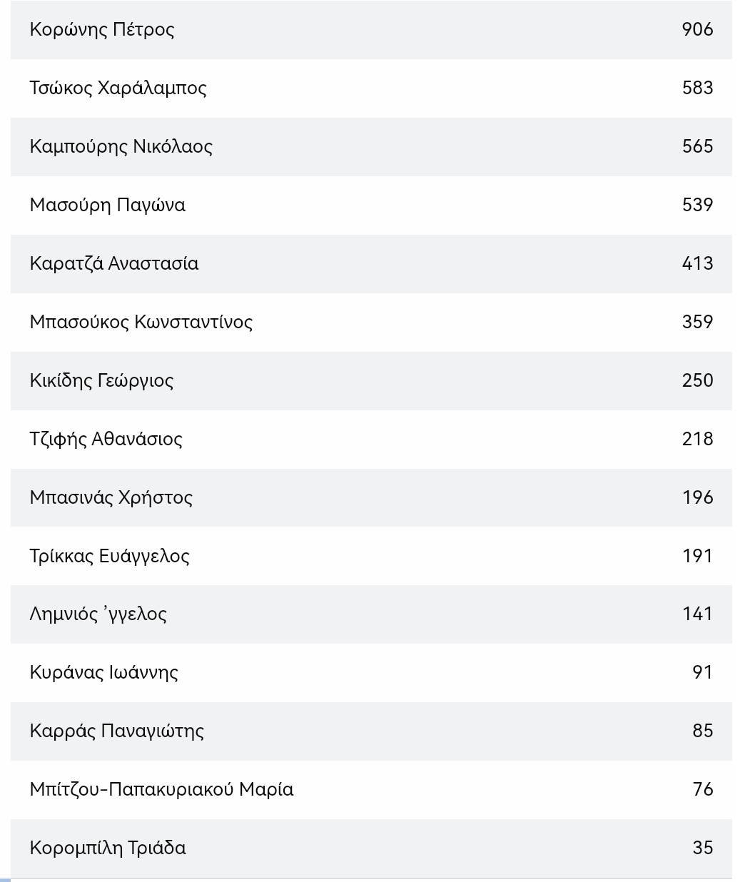Select Καμπούρης Νικόλαος in the list

[121, 146]
